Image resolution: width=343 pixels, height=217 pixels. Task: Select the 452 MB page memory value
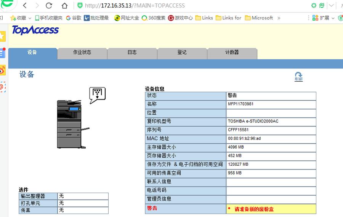[235, 156]
